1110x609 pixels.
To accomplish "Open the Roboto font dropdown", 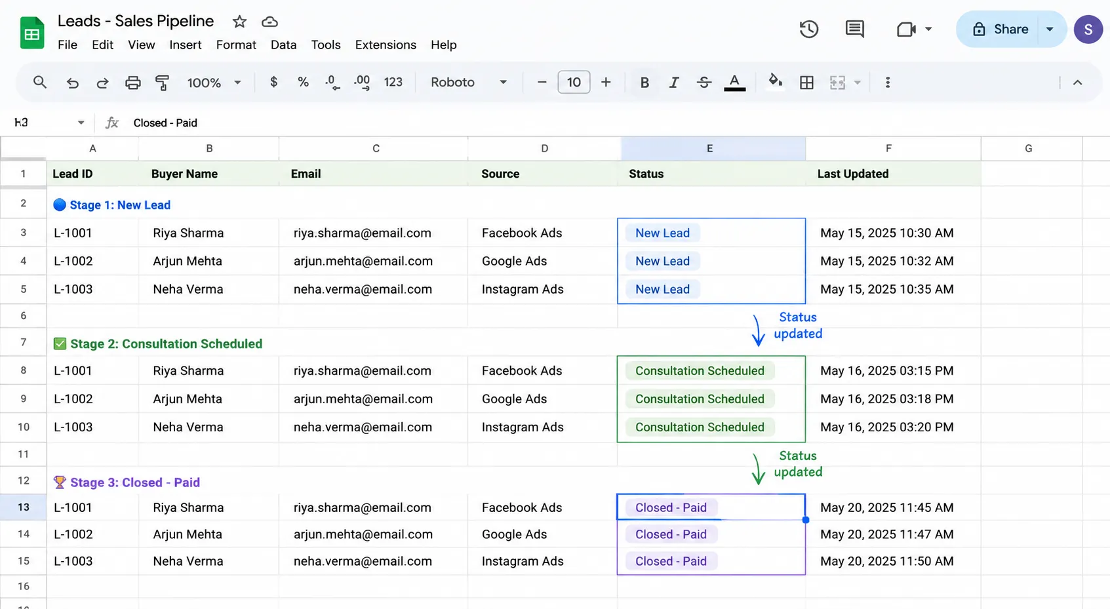I will [x=469, y=82].
